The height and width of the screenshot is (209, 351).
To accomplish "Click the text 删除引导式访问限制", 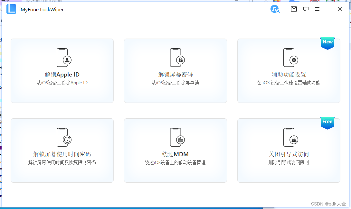I will (289, 162).
